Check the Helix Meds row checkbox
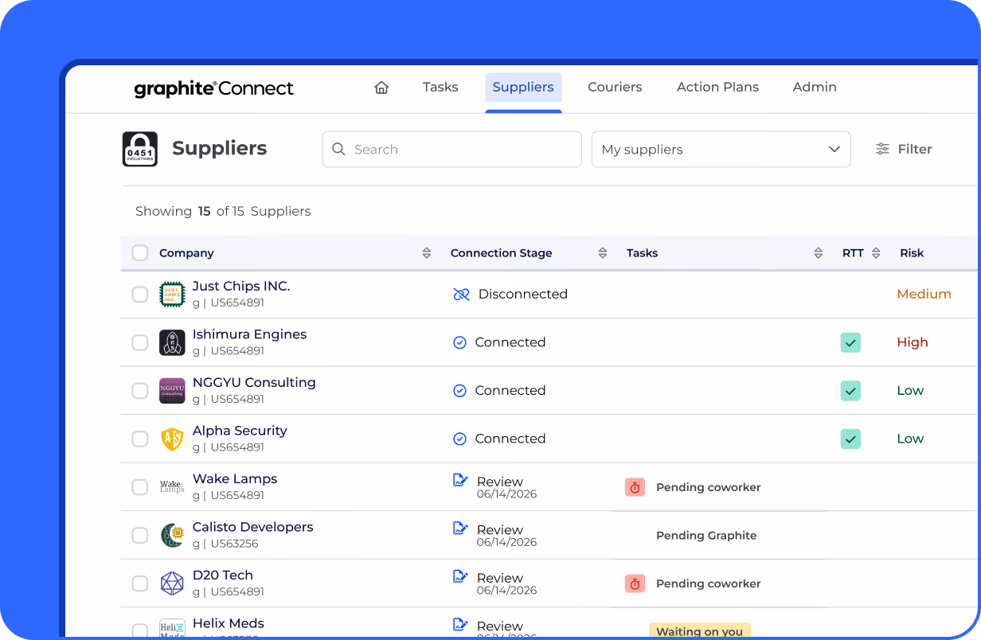Image resolution: width=981 pixels, height=640 pixels. click(140, 630)
